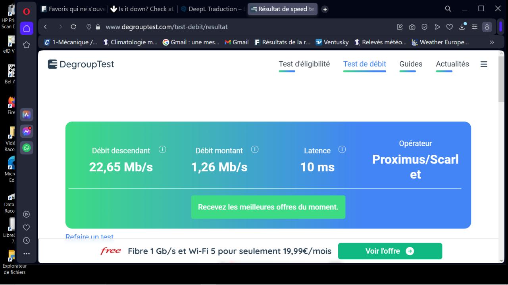Viewport: 508px width, 285px height.
Task: Open the privacy protection shield
Action: (424, 27)
